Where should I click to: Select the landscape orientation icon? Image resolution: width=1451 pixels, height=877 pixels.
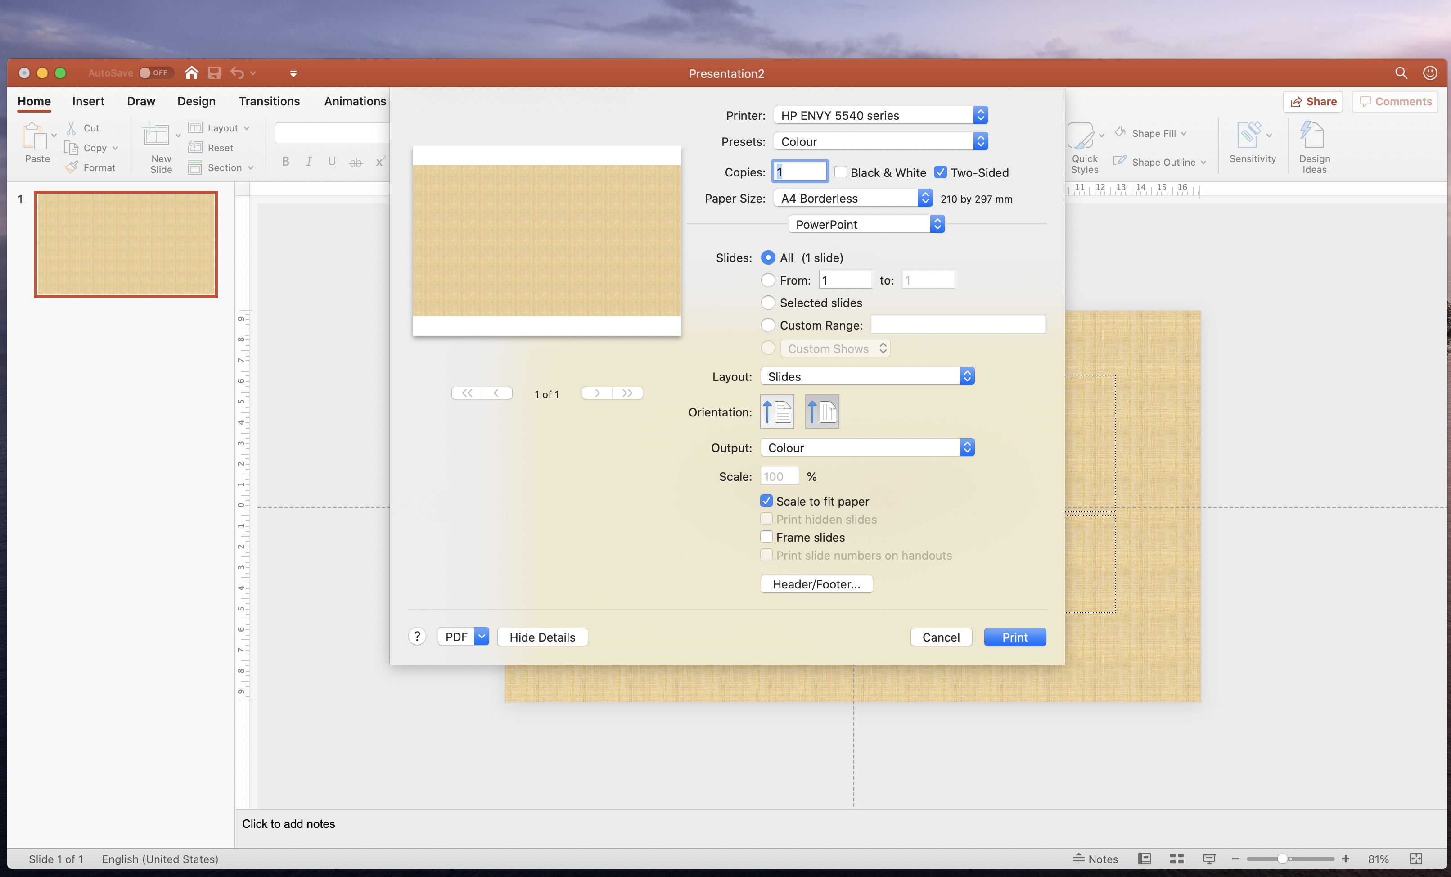click(821, 411)
